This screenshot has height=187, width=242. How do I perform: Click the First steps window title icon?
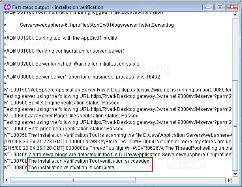(x=7, y=7)
